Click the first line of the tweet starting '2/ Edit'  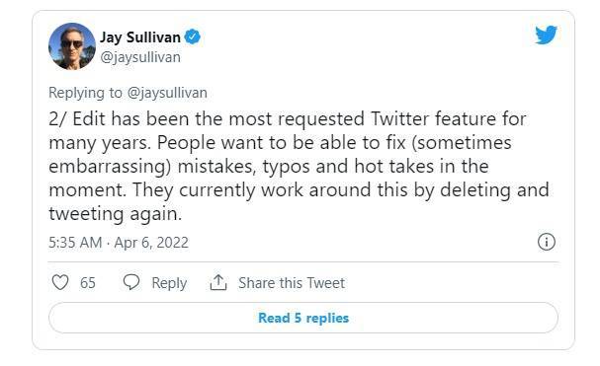tap(288, 118)
